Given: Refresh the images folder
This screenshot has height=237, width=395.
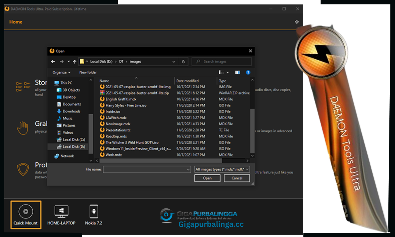Looking at the screenshot, I should [x=183, y=62].
